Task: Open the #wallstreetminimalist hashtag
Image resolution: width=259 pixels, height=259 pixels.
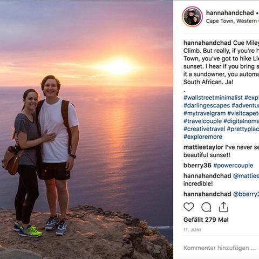Action: click(x=213, y=98)
